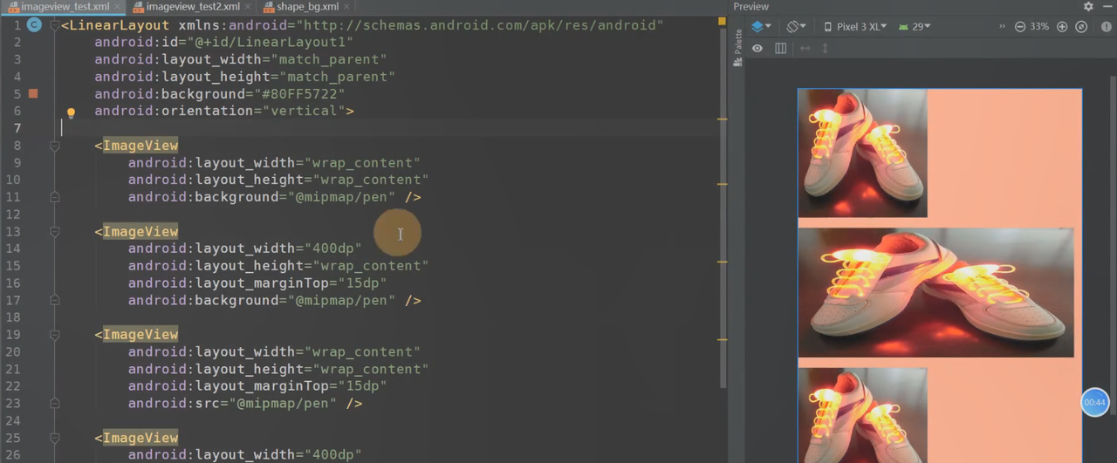Screen dimensions: 1117x463
Task: Click the lightbulb quick-fix icon on line 6
Action: (71, 112)
